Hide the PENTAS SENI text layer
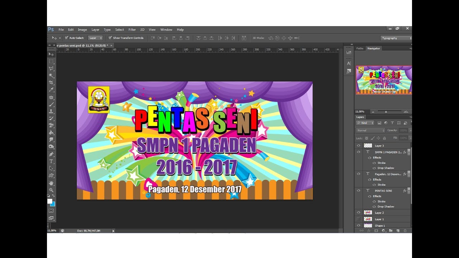459x258 pixels. point(358,191)
